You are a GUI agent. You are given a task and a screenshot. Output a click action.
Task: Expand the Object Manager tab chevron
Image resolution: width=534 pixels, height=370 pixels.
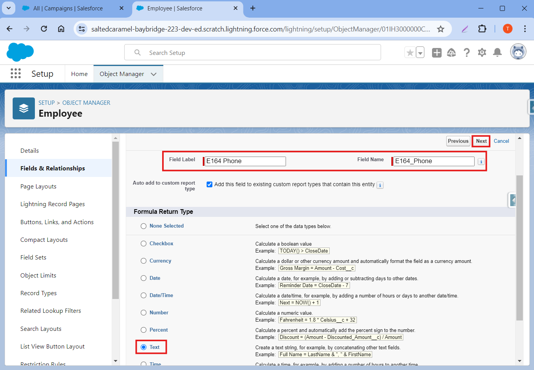pyautogui.click(x=154, y=74)
